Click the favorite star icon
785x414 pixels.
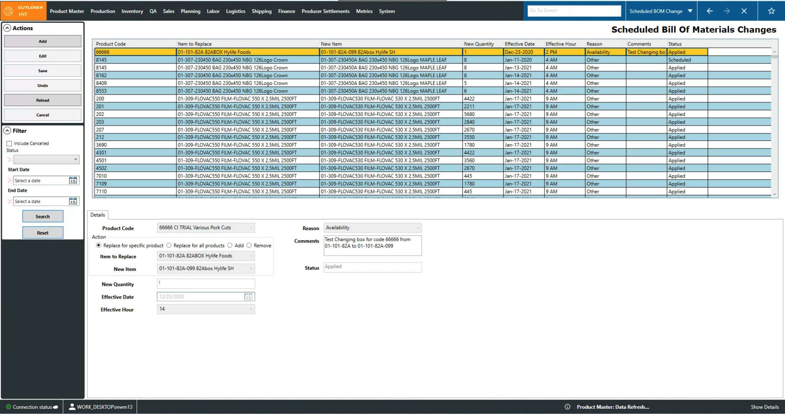771,11
